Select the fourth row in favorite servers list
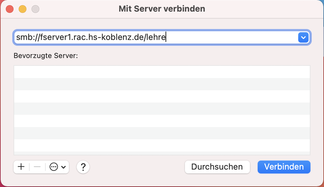This screenshot has height=187, width=324. click(162, 109)
